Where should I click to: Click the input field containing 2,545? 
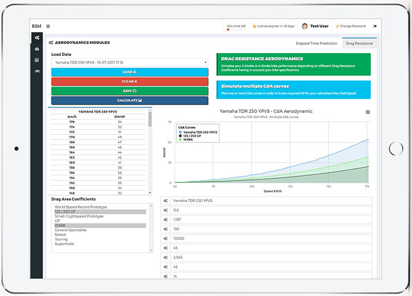[271, 257]
